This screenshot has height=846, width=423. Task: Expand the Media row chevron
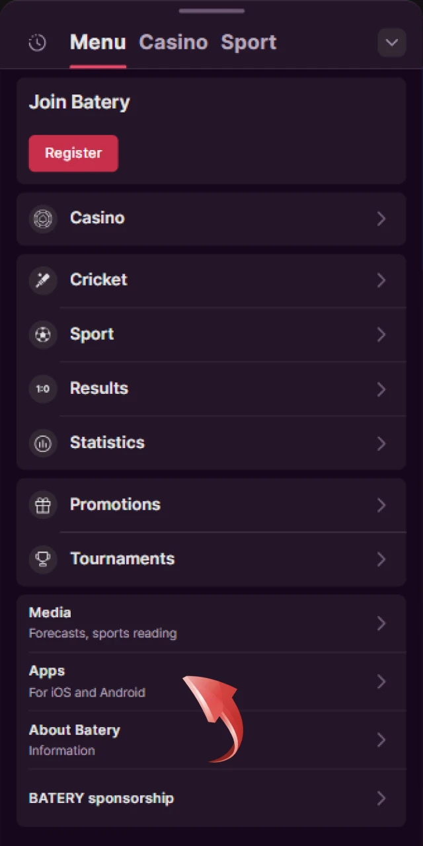click(381, 623)
